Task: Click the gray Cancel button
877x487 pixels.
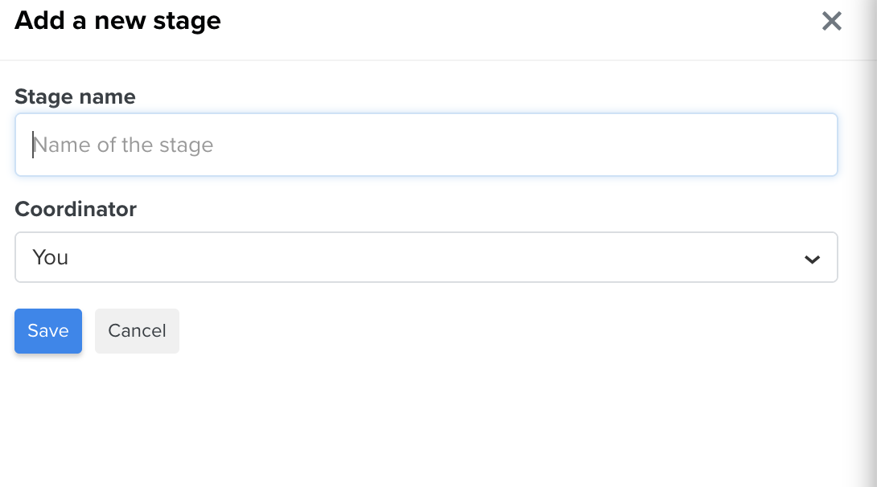Action: click(x=137, y=331)
